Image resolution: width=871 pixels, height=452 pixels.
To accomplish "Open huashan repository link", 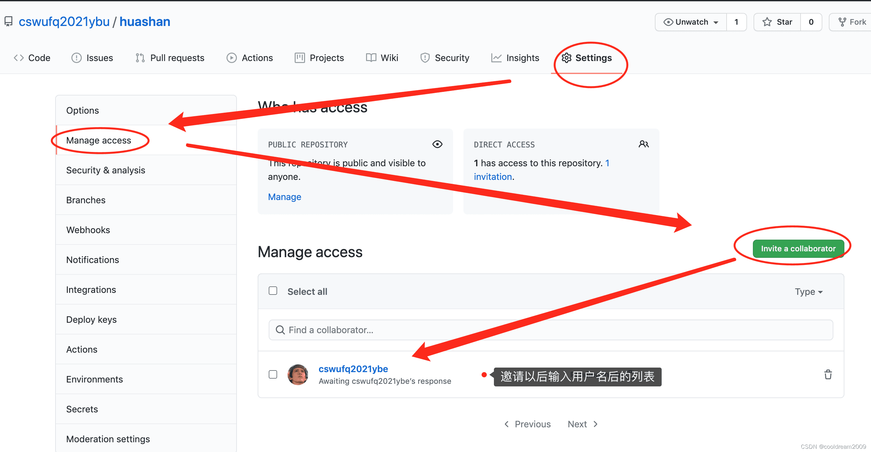I will tap(145, 22).
